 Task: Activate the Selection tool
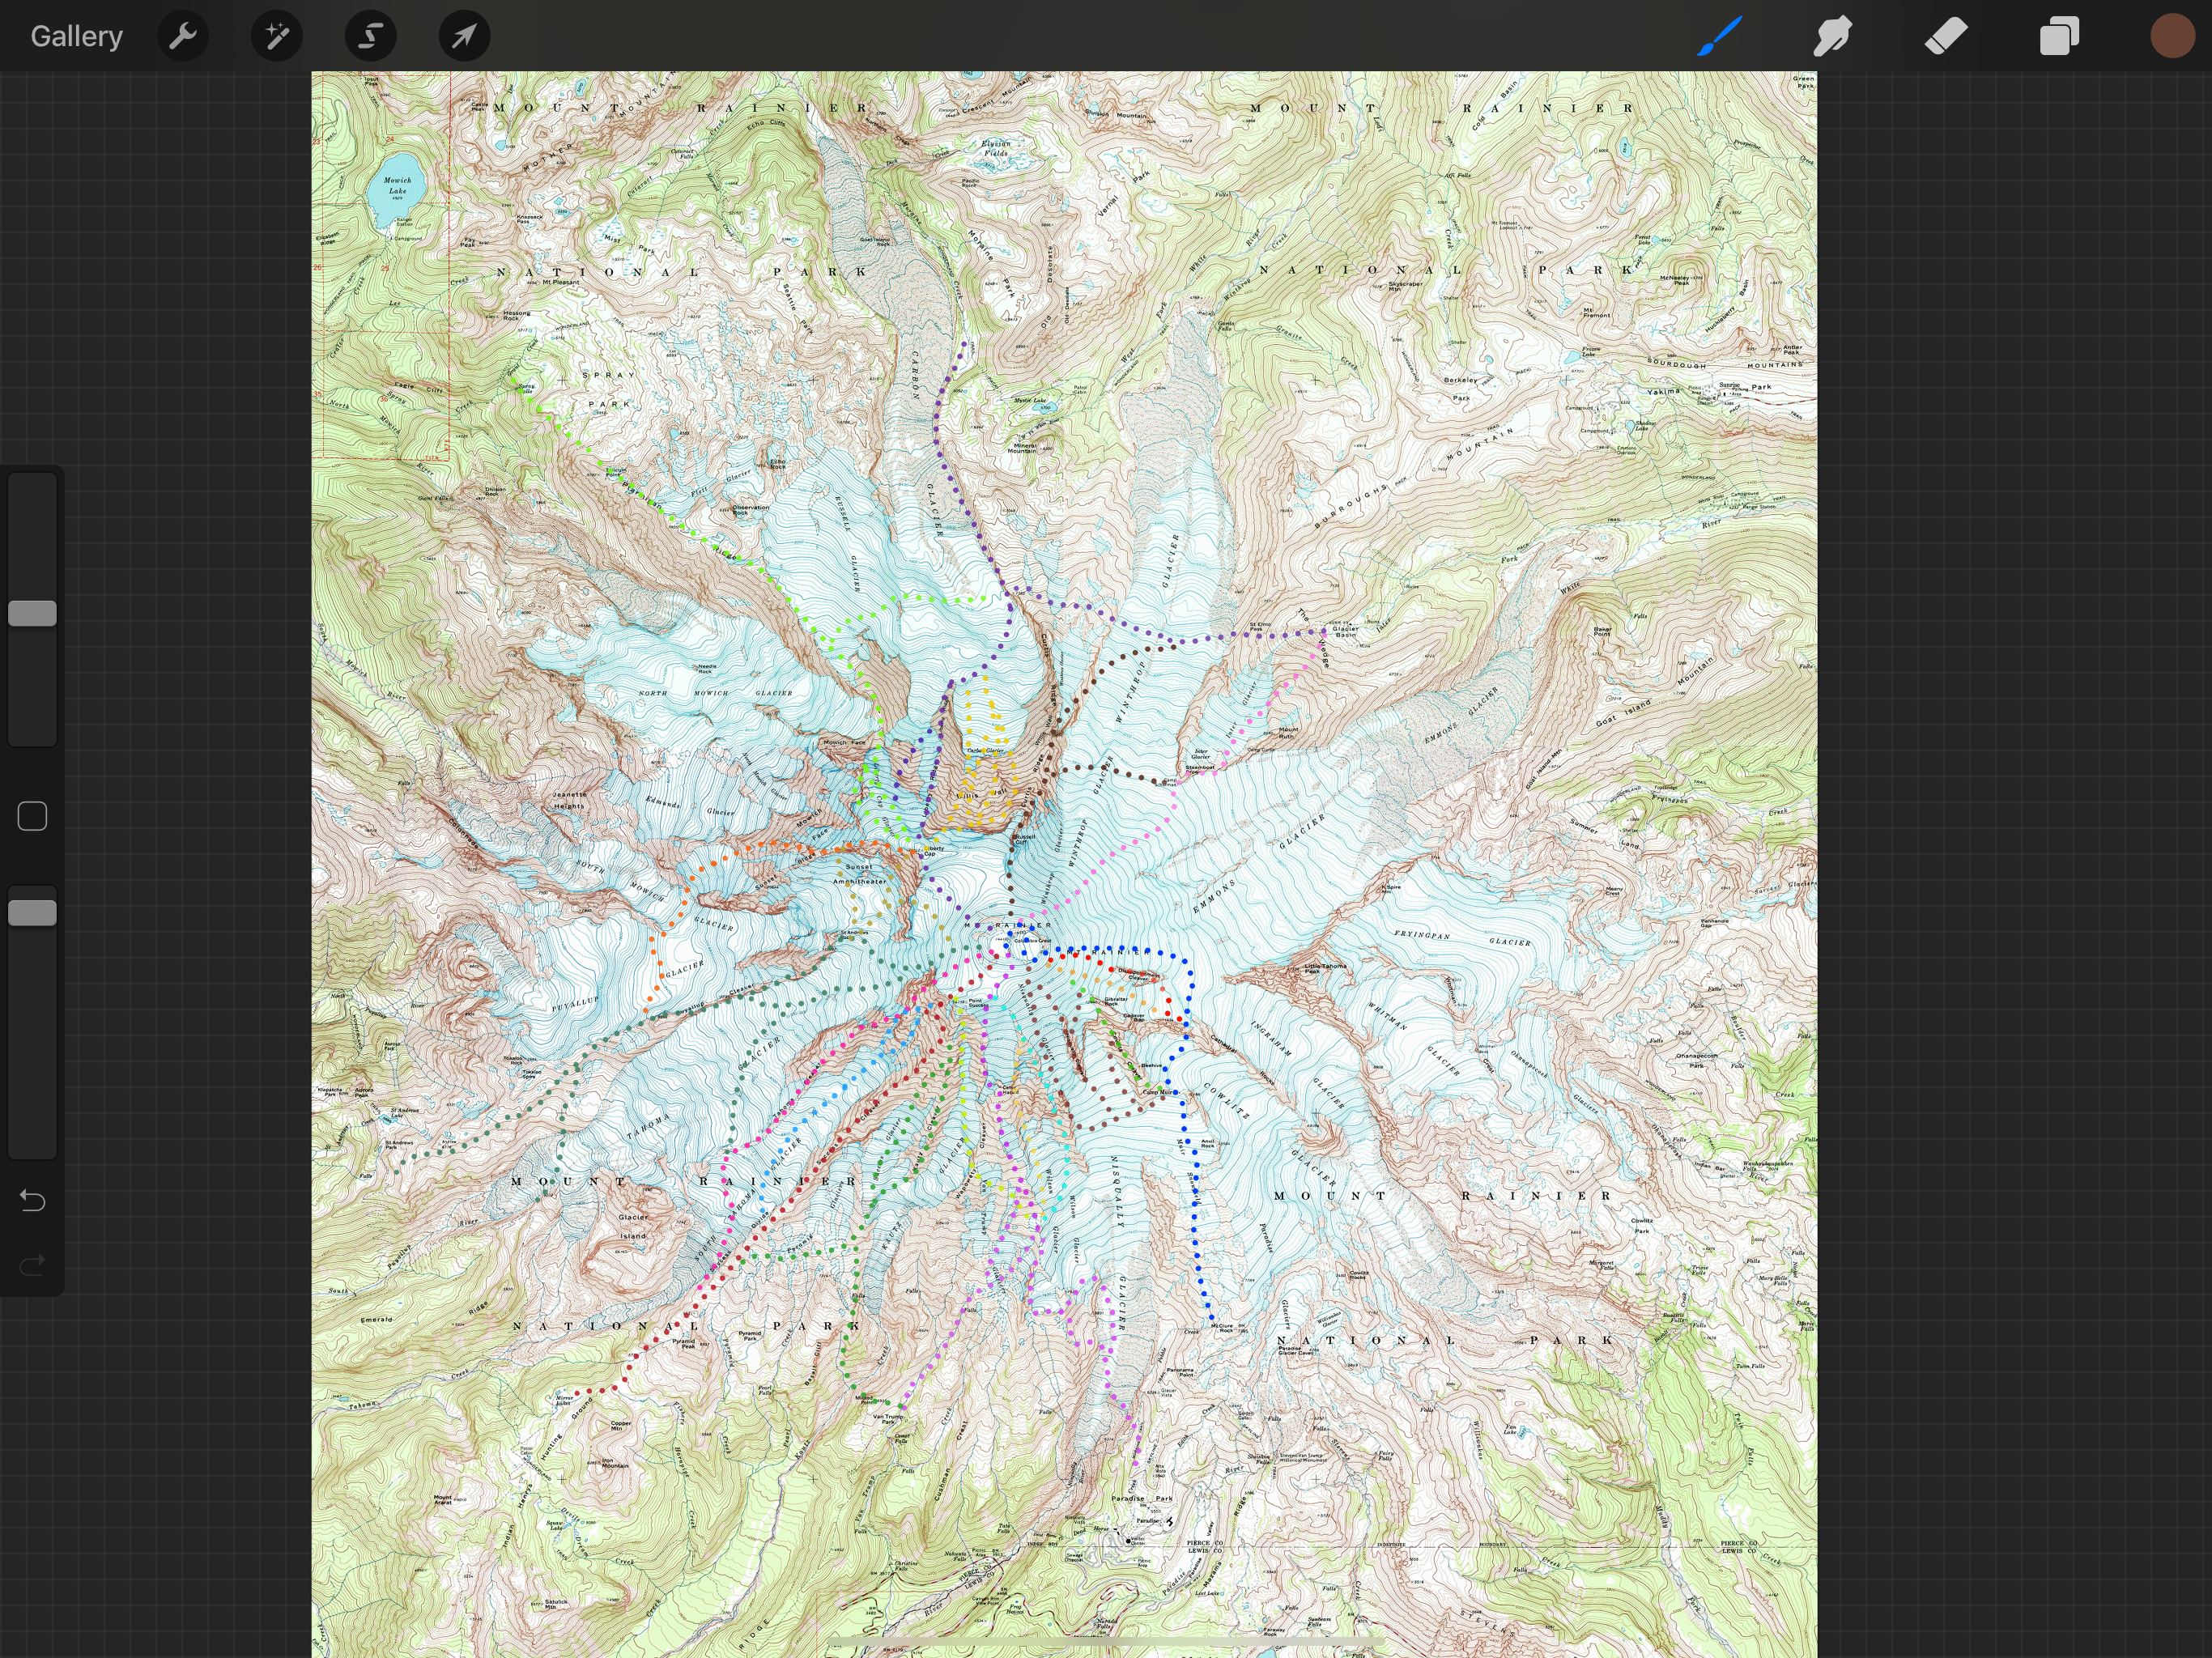370,36
